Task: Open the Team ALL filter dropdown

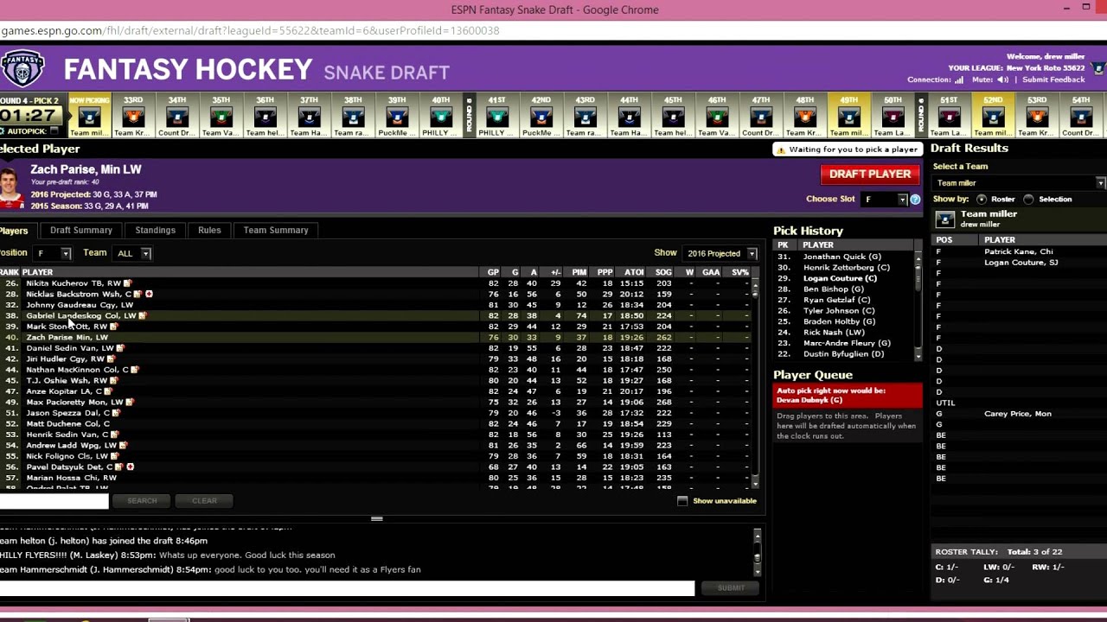Action: [132, 253]
